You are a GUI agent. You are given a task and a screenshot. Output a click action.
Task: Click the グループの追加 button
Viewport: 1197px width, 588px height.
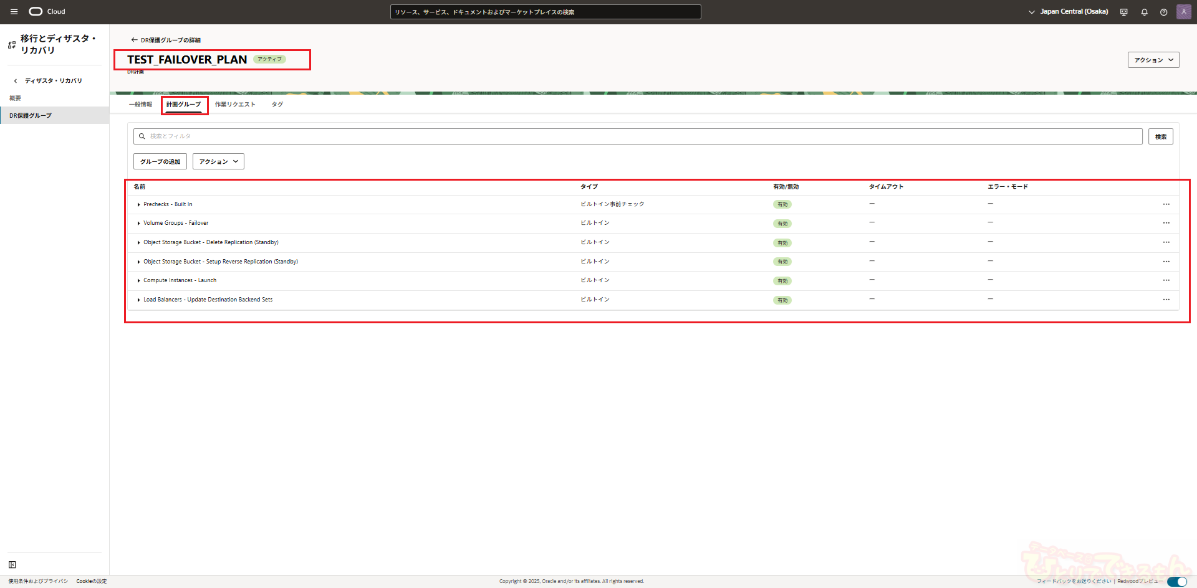click(160, 161)
